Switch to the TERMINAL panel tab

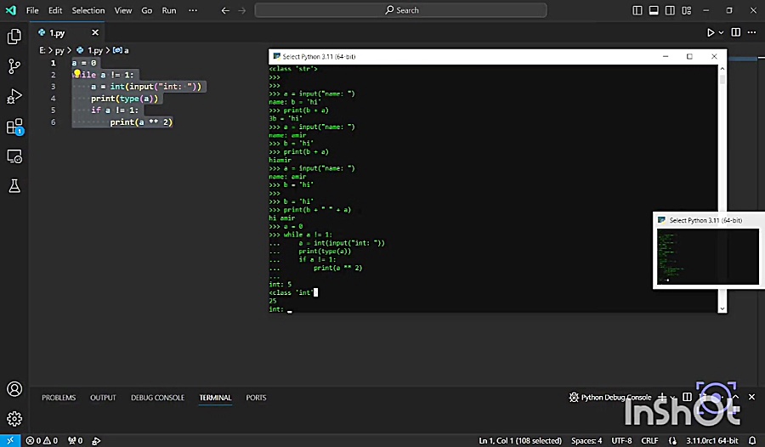(215, 398)
